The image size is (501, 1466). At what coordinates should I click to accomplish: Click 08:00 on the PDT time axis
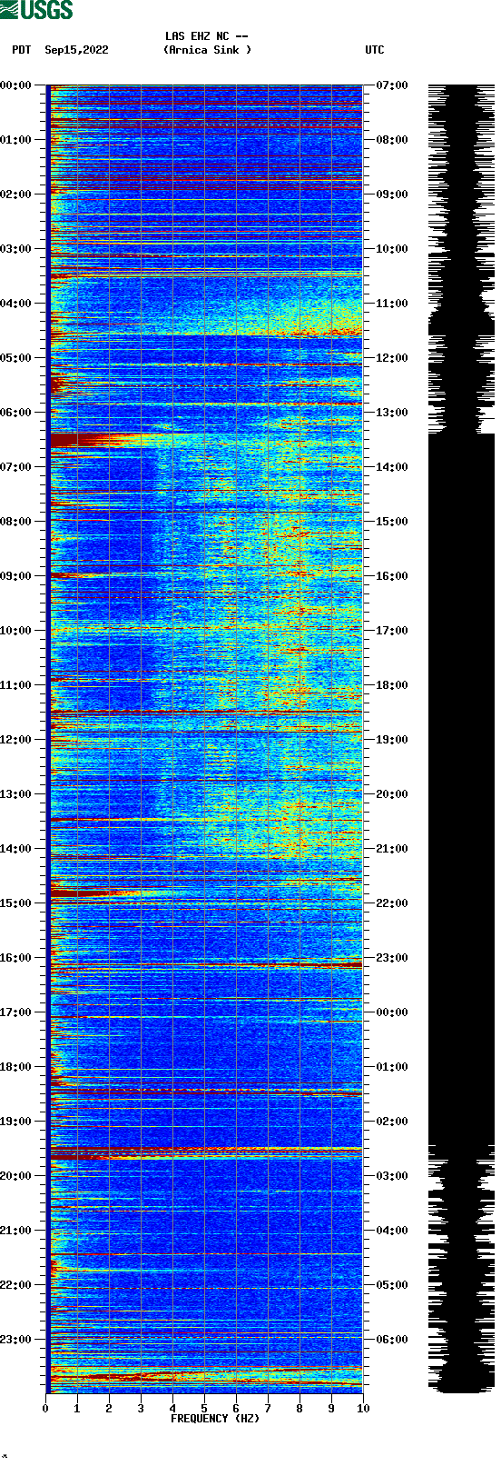[x=16, y=522]
